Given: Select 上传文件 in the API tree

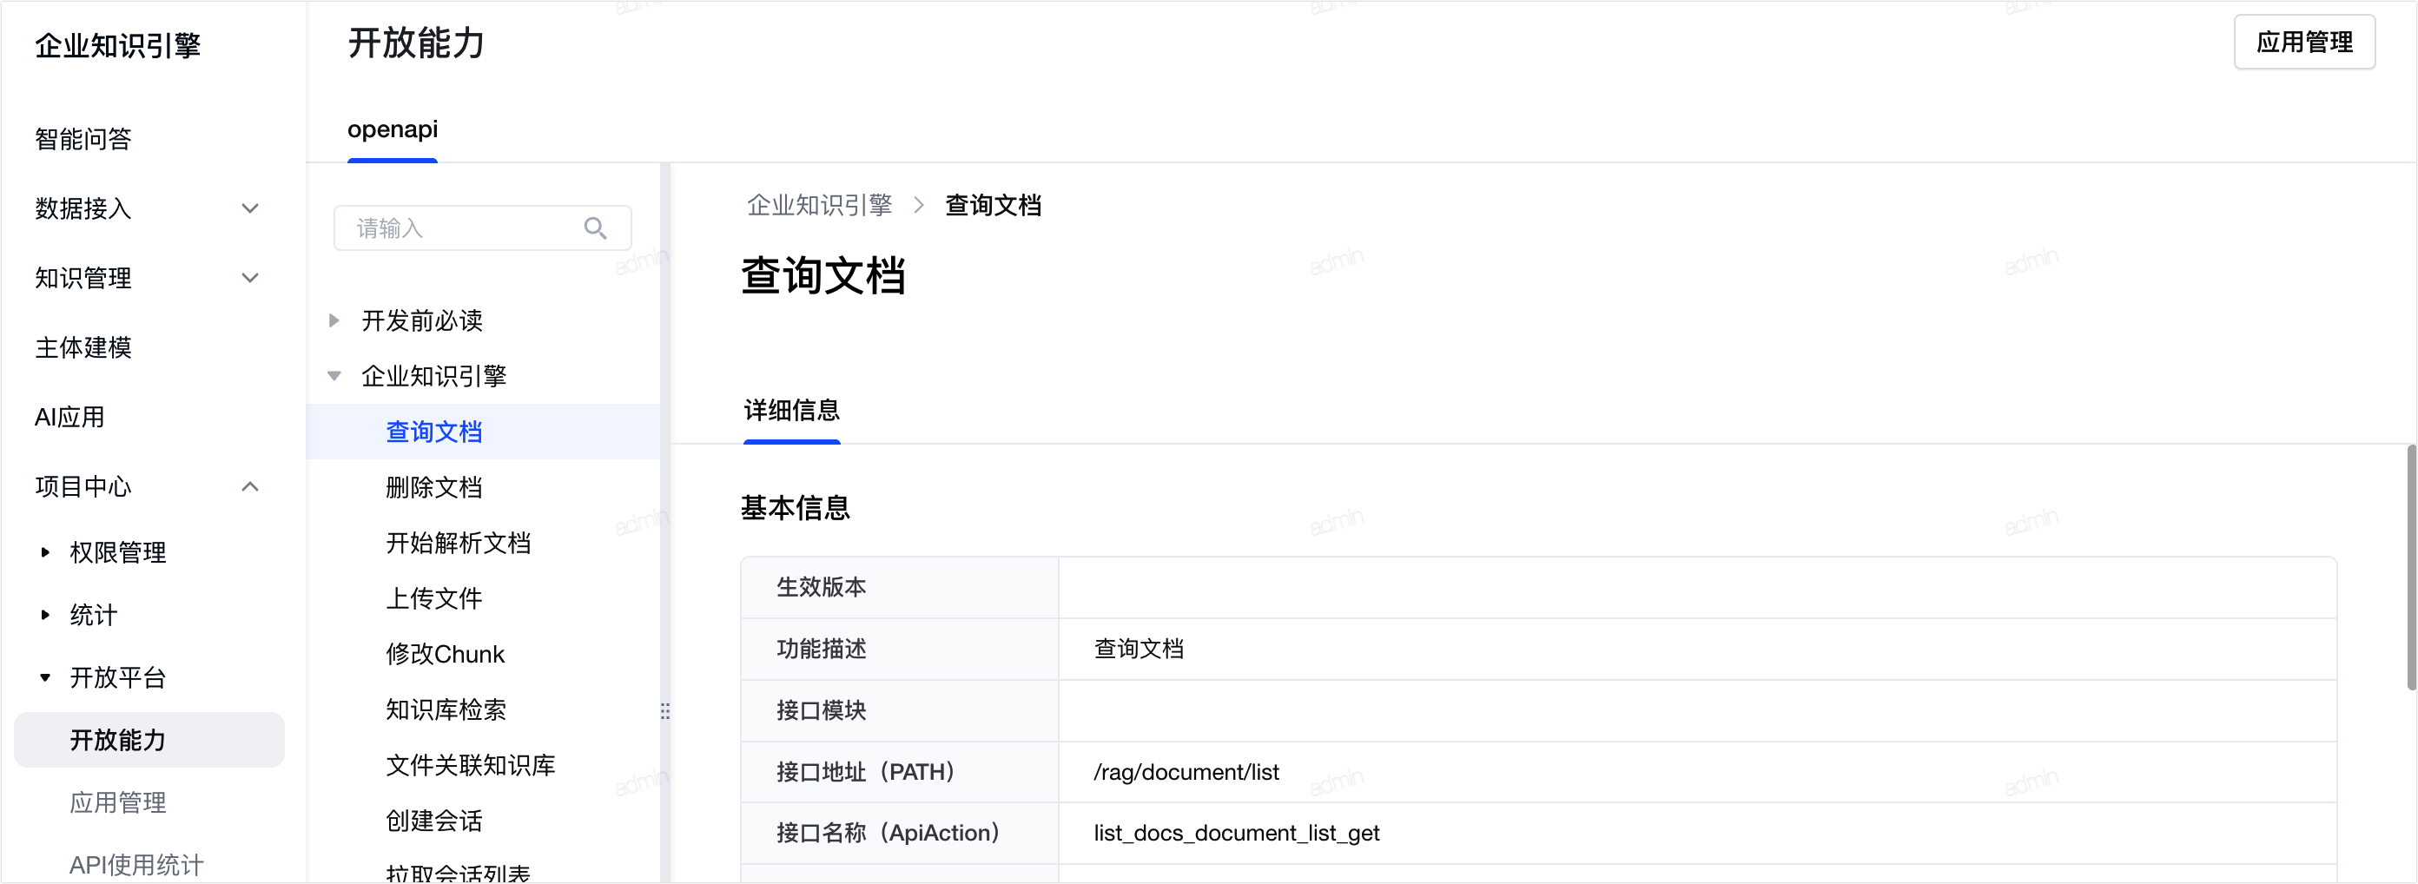Looking at the screenshot, I should [434, 597].
